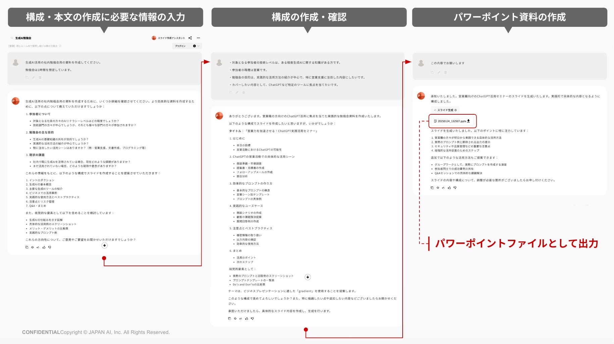Image resolution: width=614 pixels, height=344 pixels.
Task: Click PowerPoint avatar of left panel assistant reply
Action: pyautogui.click(x=15, y=101)
